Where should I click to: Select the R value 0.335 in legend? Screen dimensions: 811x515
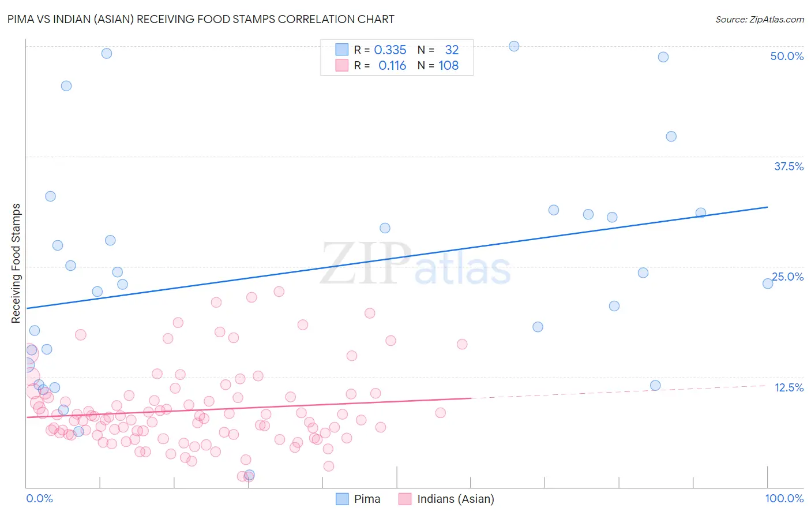391,50
